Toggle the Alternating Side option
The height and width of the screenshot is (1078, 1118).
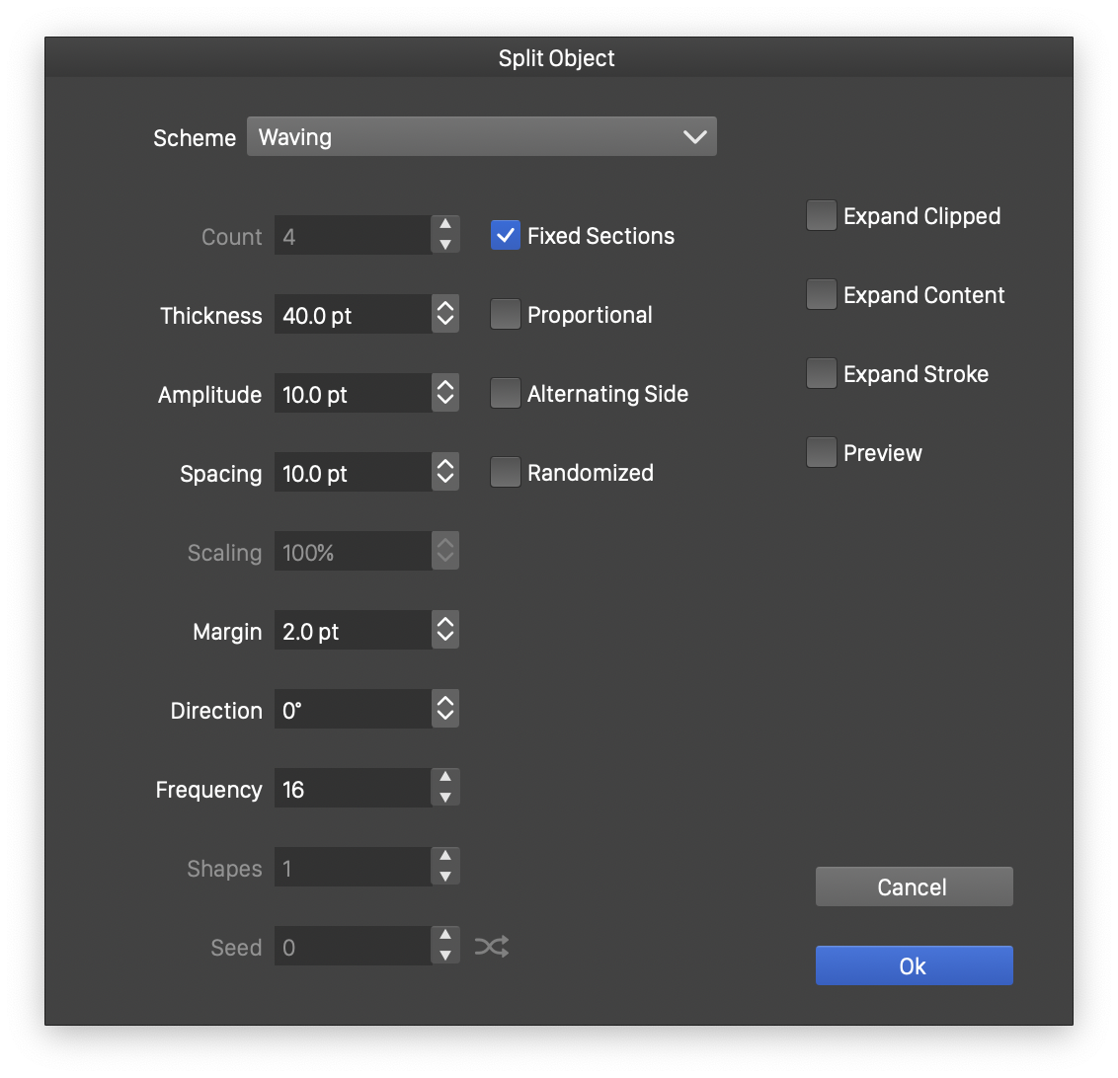(506, 394)
